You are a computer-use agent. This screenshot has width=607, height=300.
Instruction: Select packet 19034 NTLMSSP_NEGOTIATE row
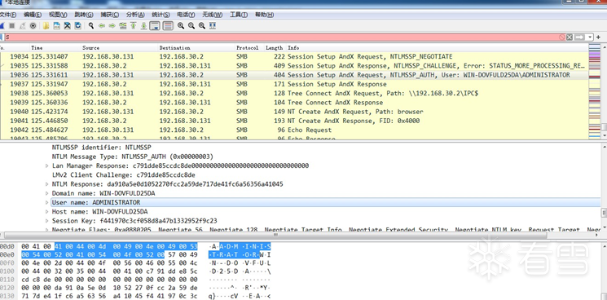tap(294, 56)
